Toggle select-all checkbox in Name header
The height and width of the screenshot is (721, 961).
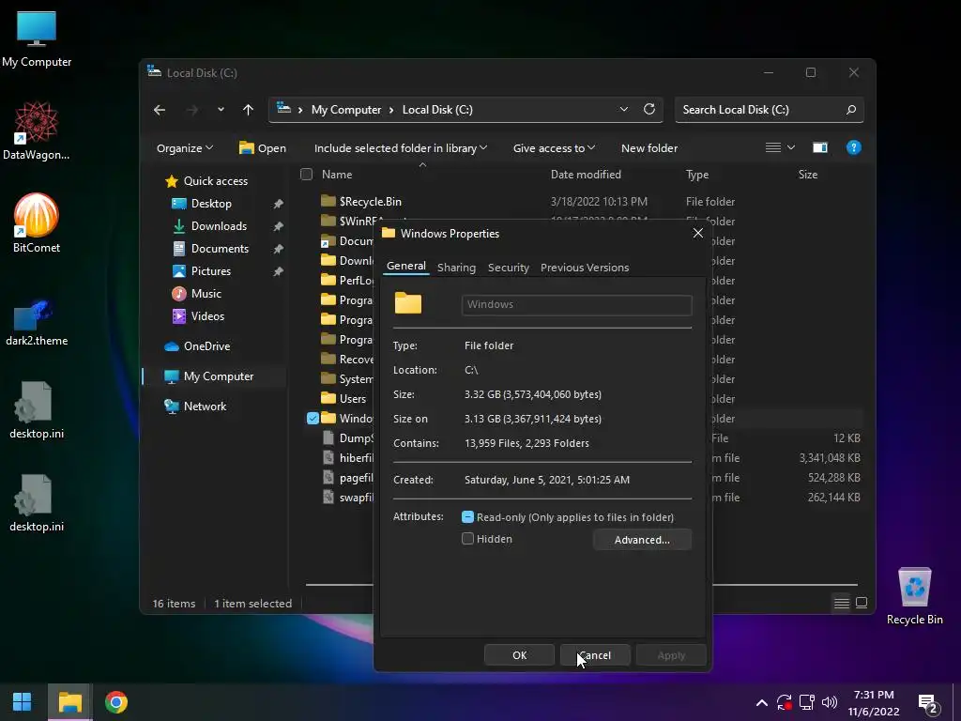tap(307, 174)
